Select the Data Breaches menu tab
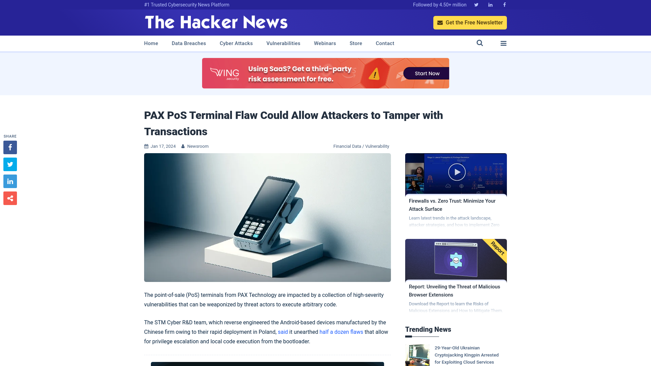 [189, 43]
